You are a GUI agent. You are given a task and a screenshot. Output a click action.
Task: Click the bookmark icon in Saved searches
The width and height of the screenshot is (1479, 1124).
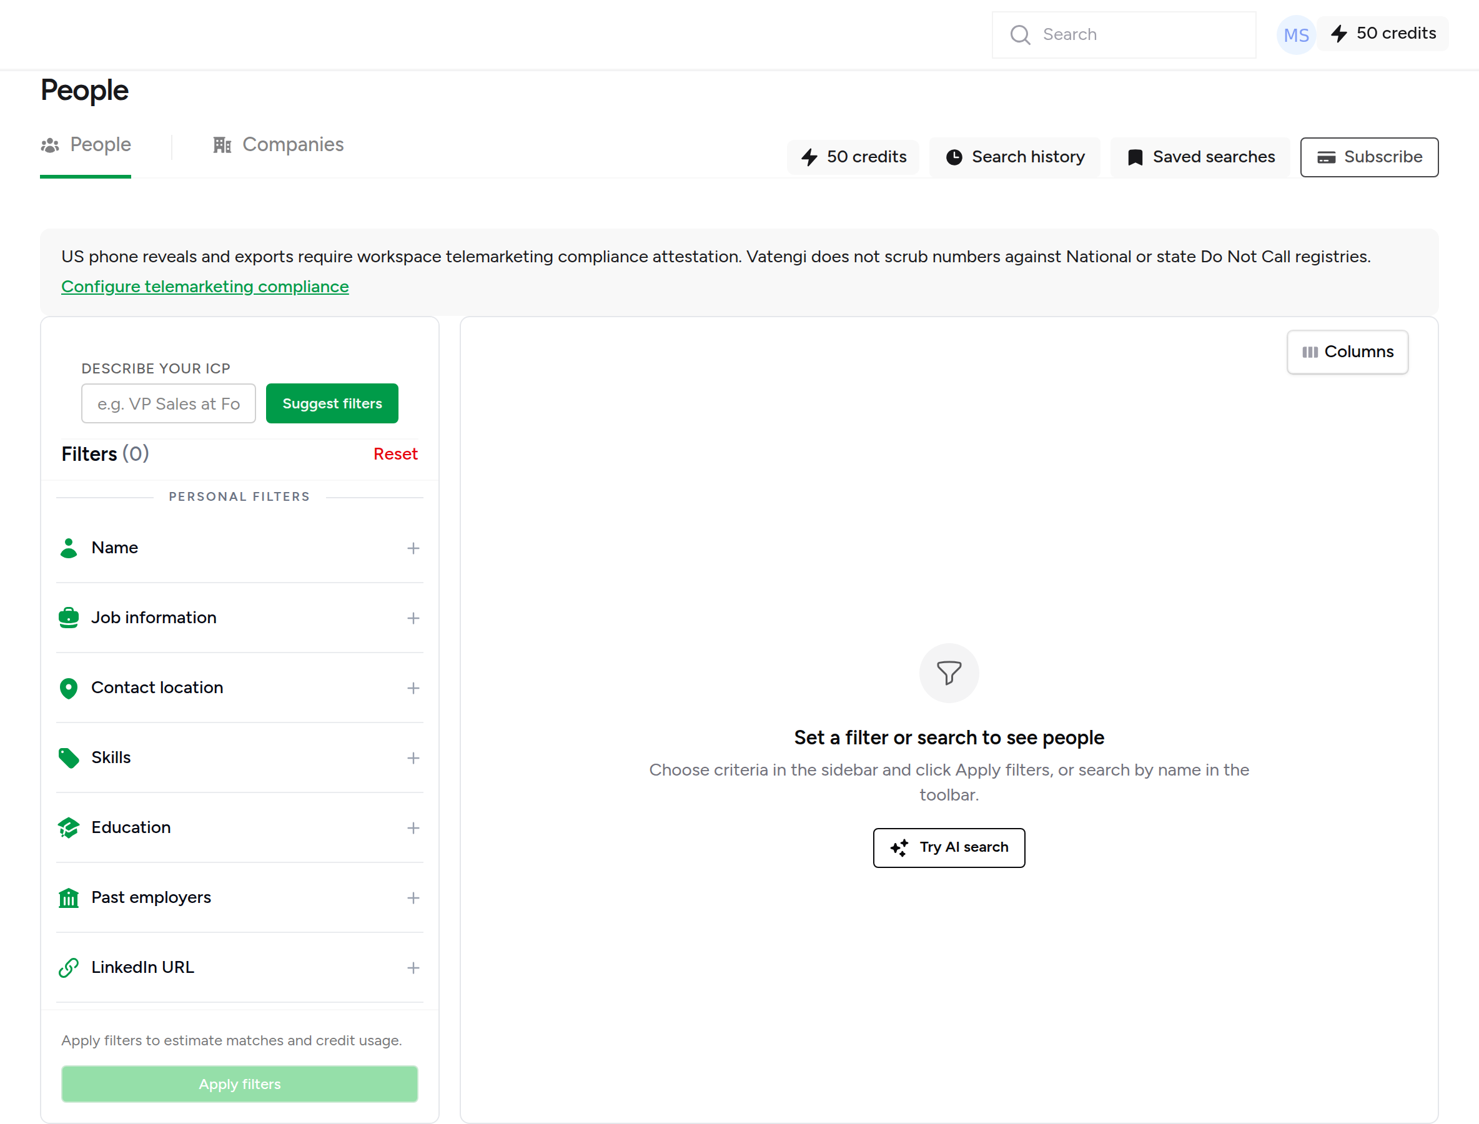click(1135, 157)
